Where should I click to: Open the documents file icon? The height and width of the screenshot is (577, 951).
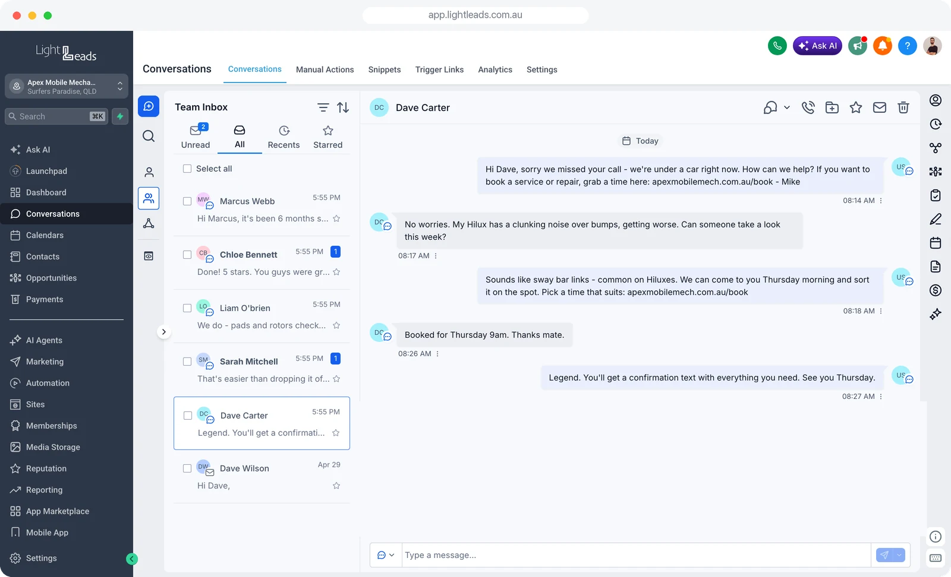point(936,267)
